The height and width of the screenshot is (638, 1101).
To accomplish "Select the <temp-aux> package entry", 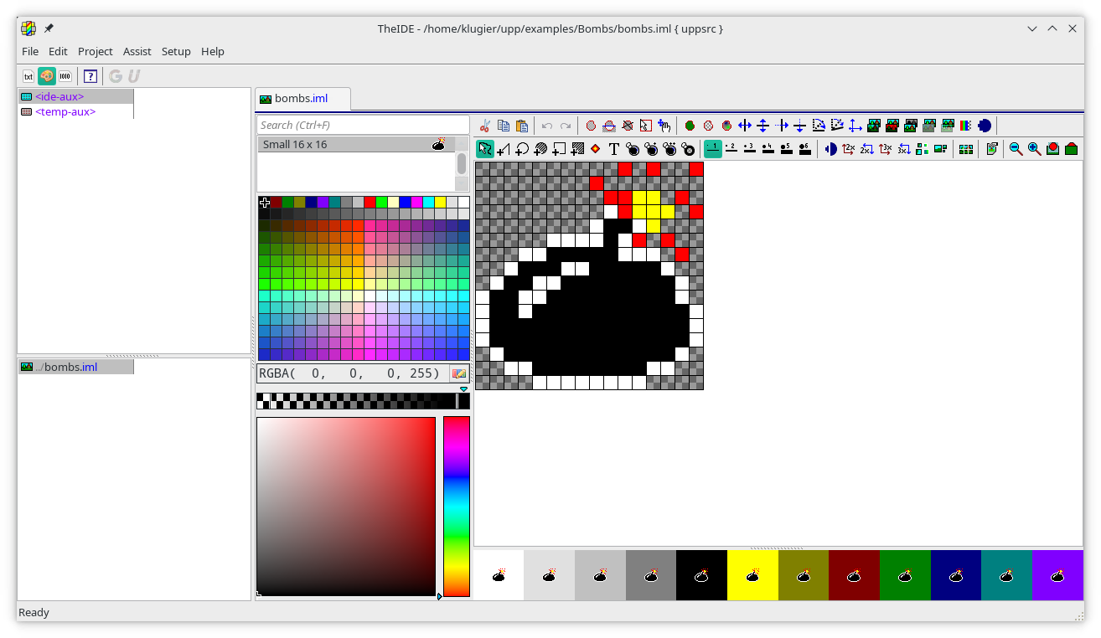I will coord(65,111).
